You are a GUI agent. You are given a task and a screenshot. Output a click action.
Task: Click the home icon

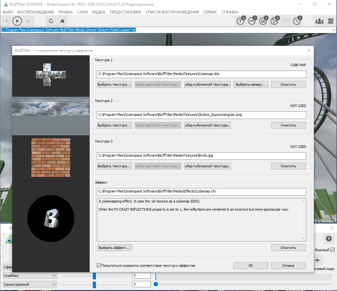(62, 21)
